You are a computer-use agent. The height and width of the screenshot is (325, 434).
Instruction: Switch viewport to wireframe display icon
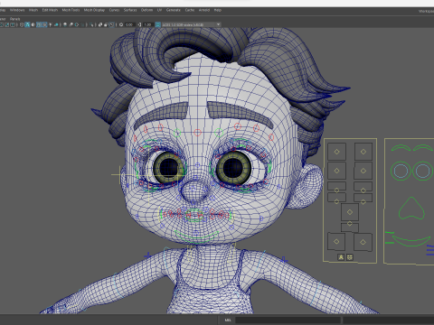[22, 24]
